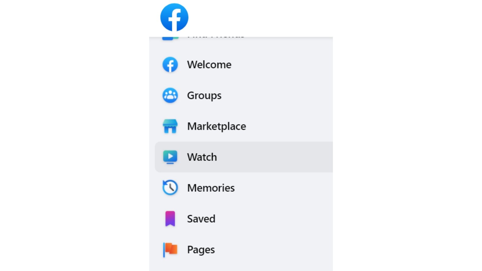
Task: Click the Marketplace storefront icon
Action: [170, 126]
